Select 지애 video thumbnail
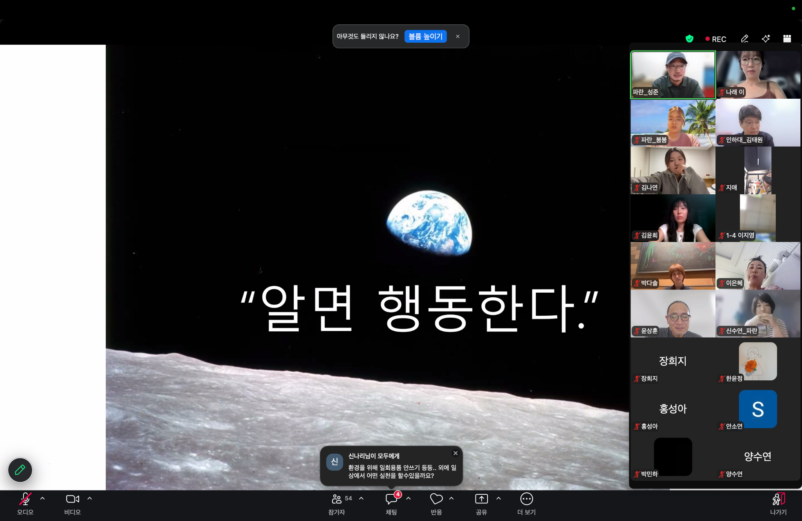802x521 pixels. click(x=758, y=170)
